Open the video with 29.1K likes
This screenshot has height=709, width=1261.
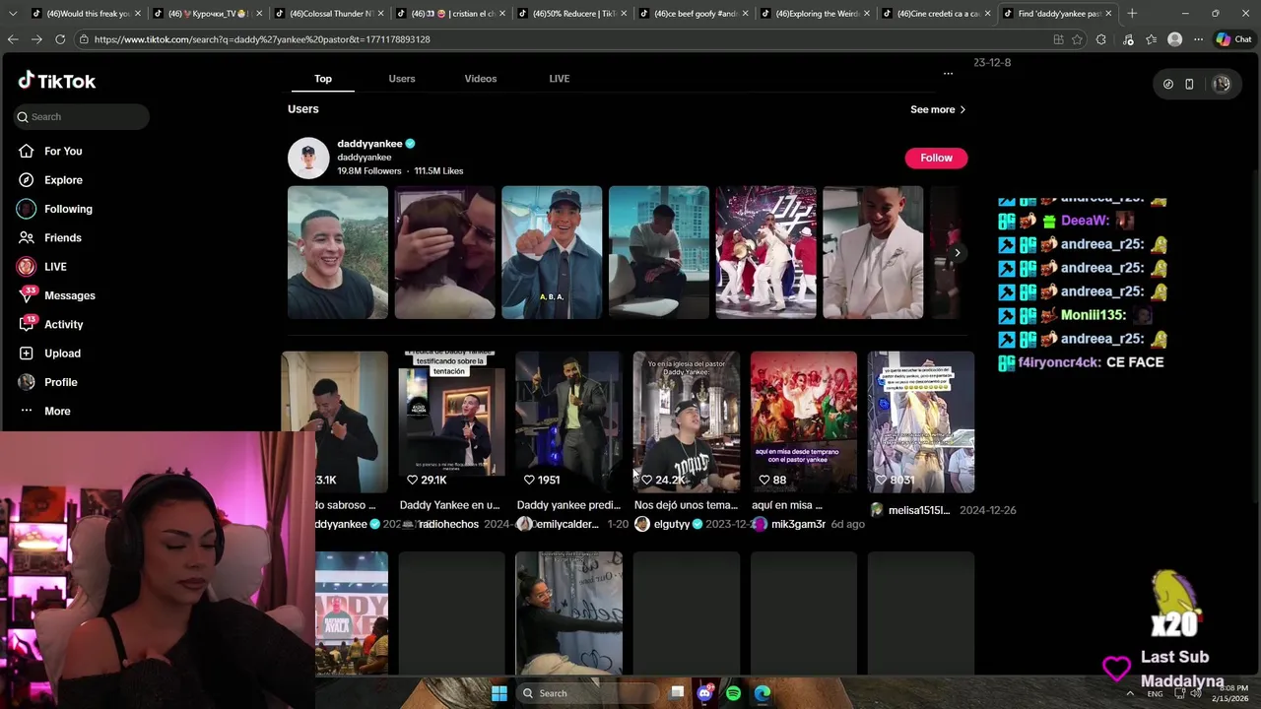(x=451, y=421)
